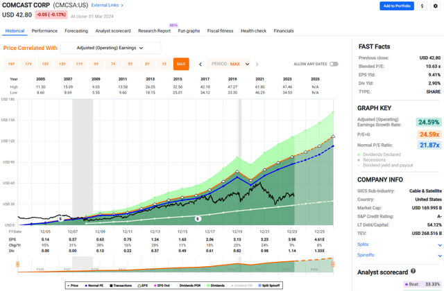Enable the Allow Any Dates switch
This screenshot has width=444, height=291.
pyautogui.click(x=334, y=64)
